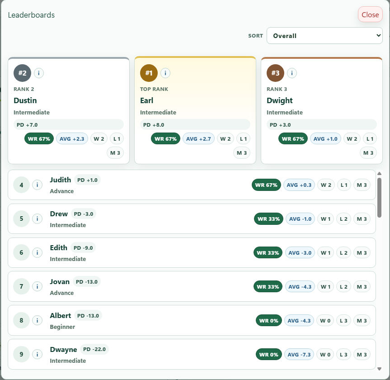Select the name Earl on top card
Viewport: 390px width, 380px height.
click(x=146, y=100)
